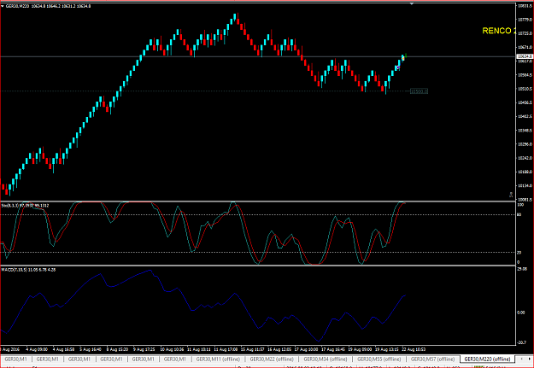Click the '17 Aug 16:45' time label
This screenshot has height=368, width=534.
pyautogui.click(x=334, y=349)
